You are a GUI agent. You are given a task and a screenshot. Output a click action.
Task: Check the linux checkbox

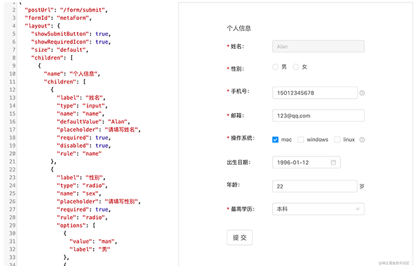(337, 140)
